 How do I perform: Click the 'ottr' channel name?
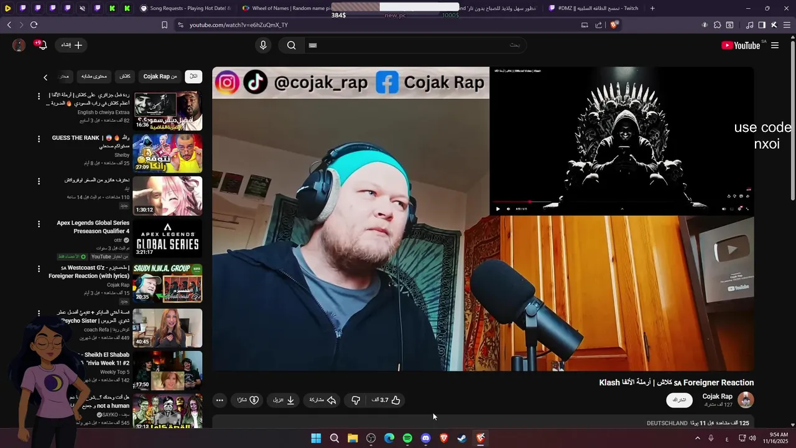coord(118,240)
